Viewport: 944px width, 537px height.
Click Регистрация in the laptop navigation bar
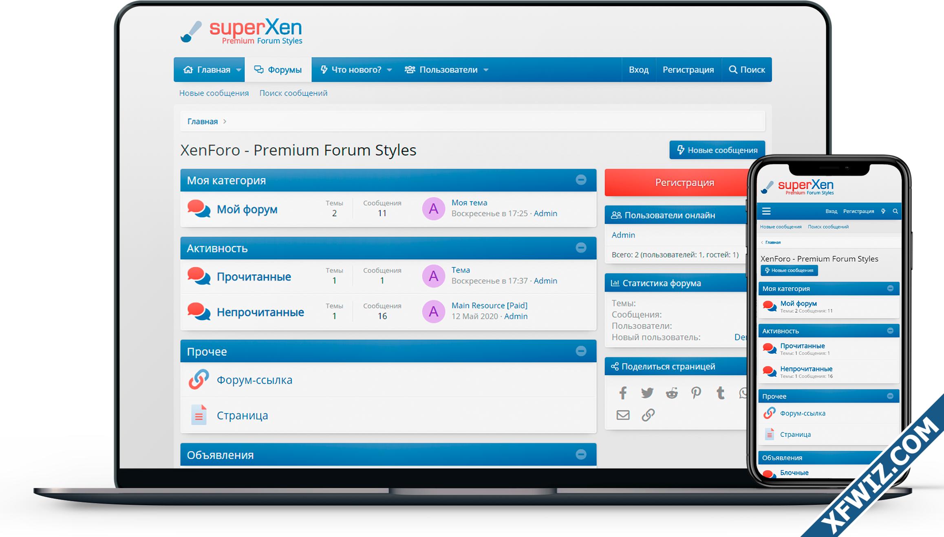coord(688,70)
